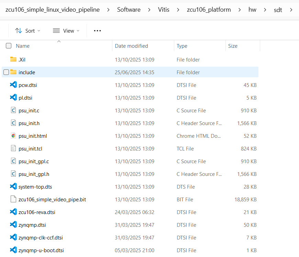The width and height of the screenshot is (299, 257).
Task: Click the zcu106-reva.dtsi VS Code icon
Action: point(13,212)
